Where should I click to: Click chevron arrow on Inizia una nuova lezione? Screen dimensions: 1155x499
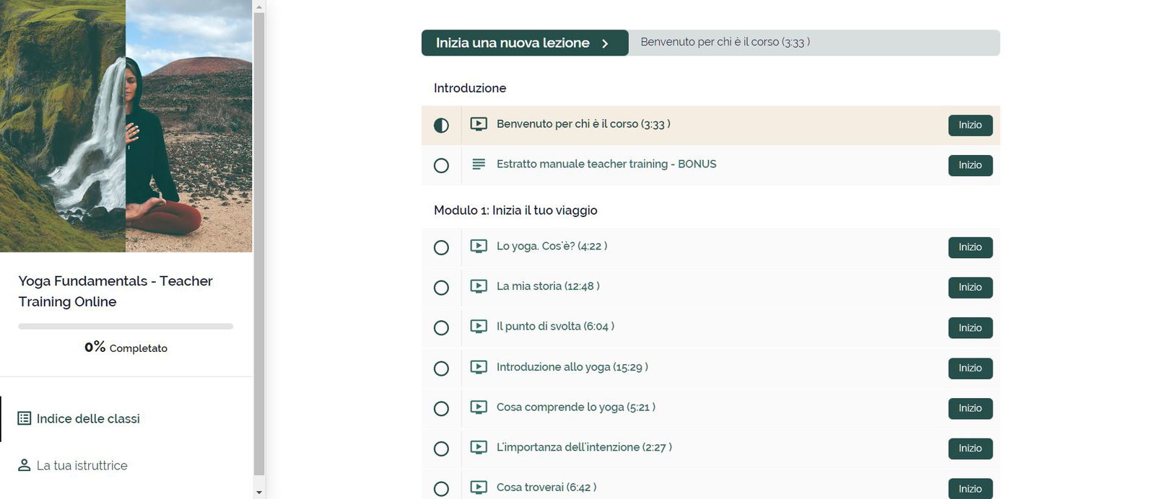[605, 43]
